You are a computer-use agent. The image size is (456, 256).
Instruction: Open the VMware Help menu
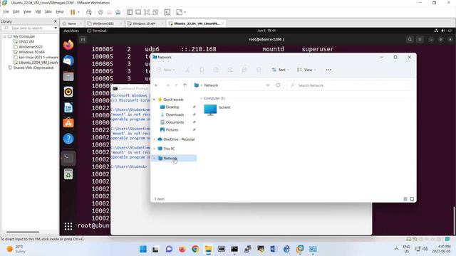pyautogui.click(x=60, y=12)
